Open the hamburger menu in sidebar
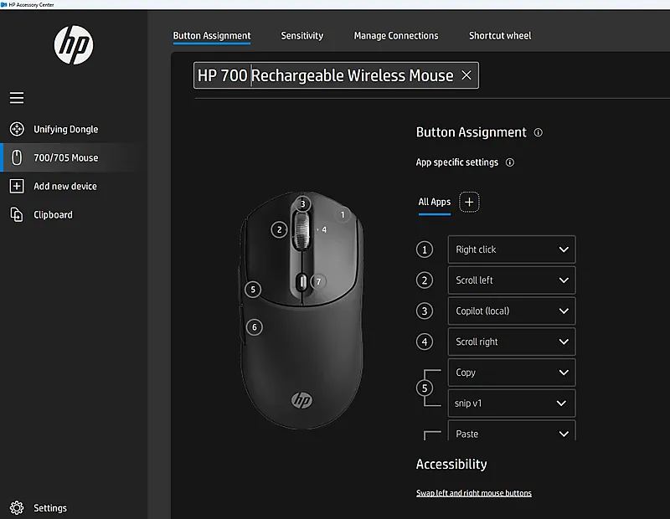This screenshot has width=670, height=519. pyautogui.click(x=17, y=98)
